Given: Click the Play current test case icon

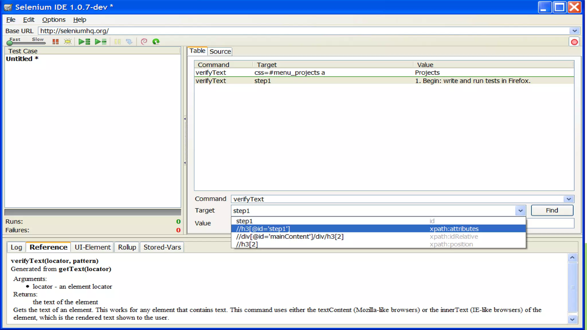Looking at the screenshot, I should (101, 42).
